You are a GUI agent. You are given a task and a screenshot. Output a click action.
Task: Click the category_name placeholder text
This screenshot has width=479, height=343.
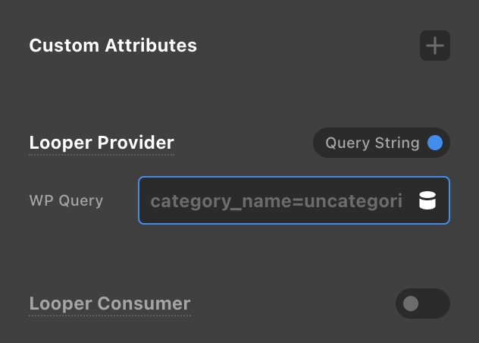tap(277, 201)
